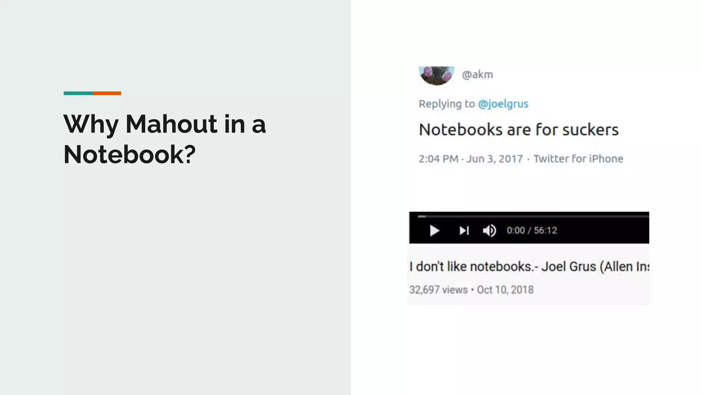Mute the video volume speaker icon
702x395 pixels.
pos(489,231)
